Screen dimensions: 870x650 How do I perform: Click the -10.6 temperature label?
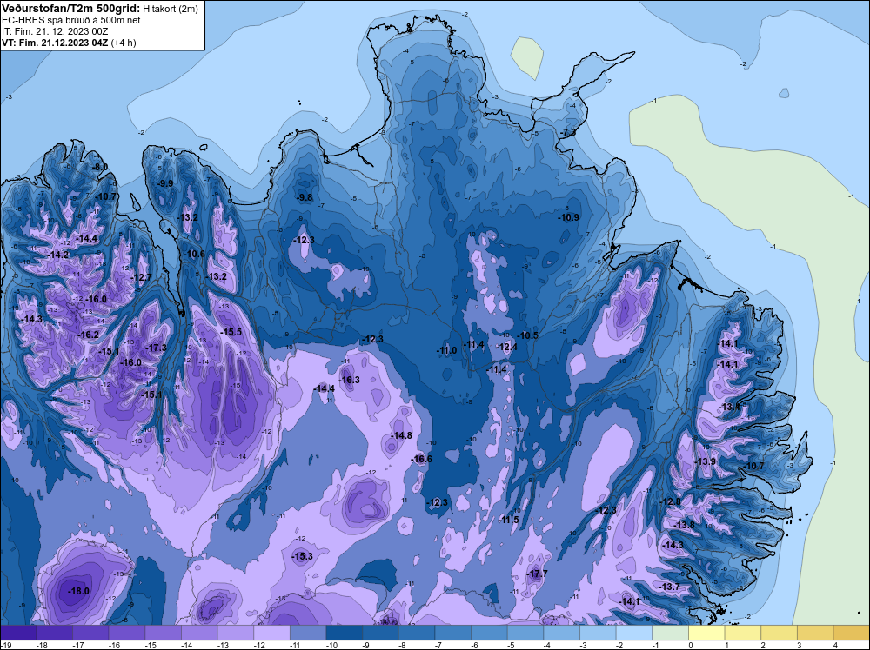(x=194, y=255)
